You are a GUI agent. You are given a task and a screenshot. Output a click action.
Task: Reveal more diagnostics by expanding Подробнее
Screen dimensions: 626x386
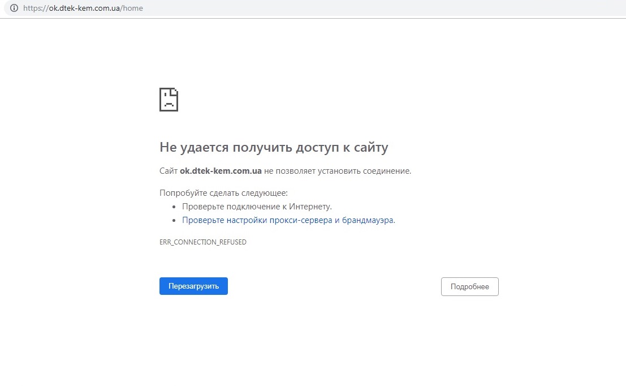click(469, 286)
